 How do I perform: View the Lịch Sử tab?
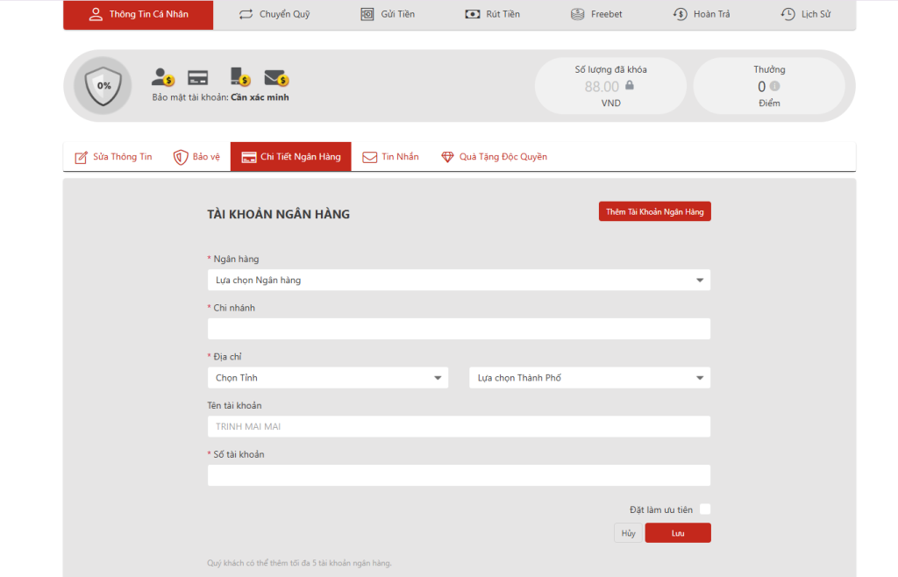[x=805, y=14]
